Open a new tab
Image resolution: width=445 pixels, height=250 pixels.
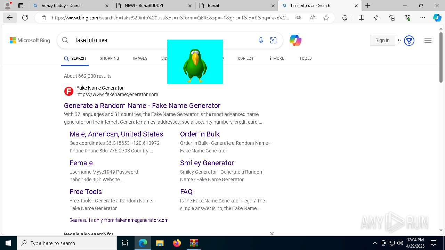367,6
